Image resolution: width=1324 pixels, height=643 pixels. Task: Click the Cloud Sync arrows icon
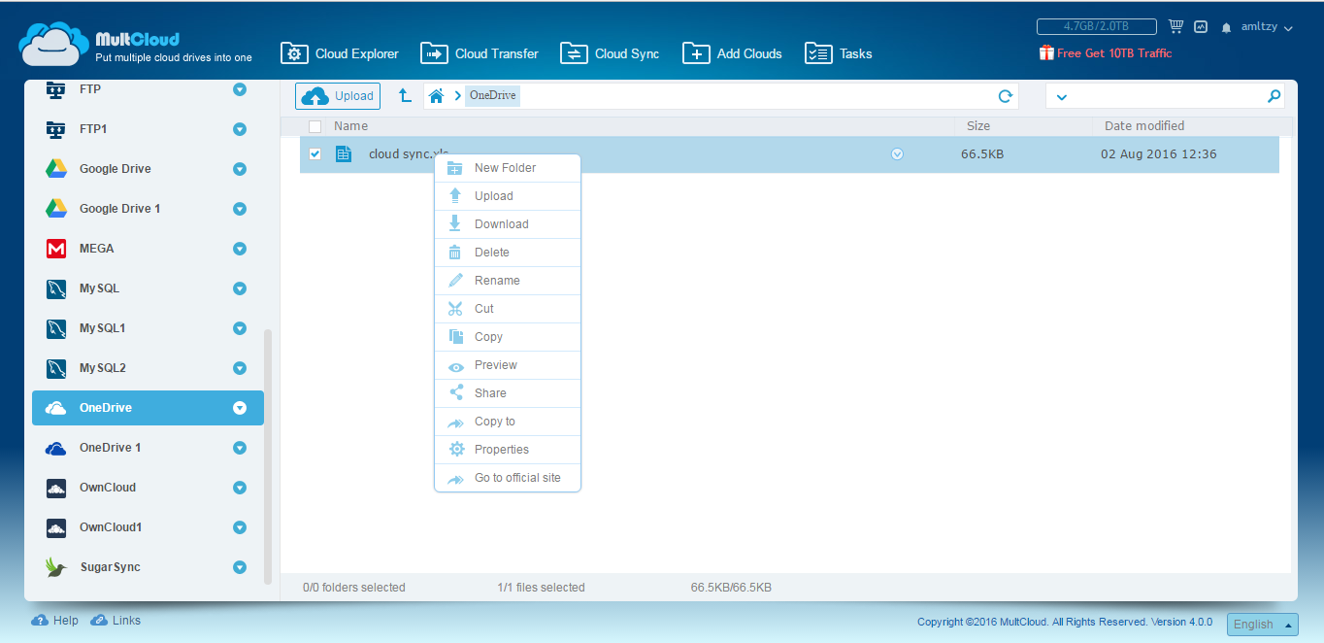[x=574, y=53]
